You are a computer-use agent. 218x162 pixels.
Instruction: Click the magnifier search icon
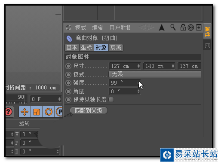pyautogui.click(x=173, y=27)
